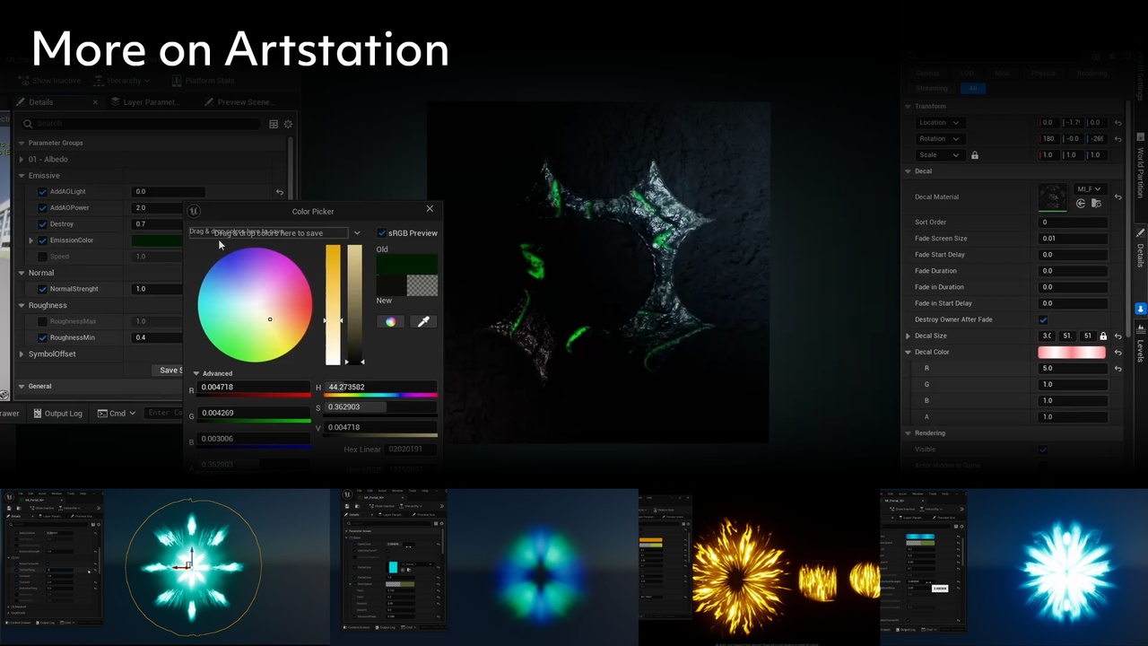The image size is (1148, 646).
Task: Enable the Speed parameter checkbox
Action: [42, 257]
